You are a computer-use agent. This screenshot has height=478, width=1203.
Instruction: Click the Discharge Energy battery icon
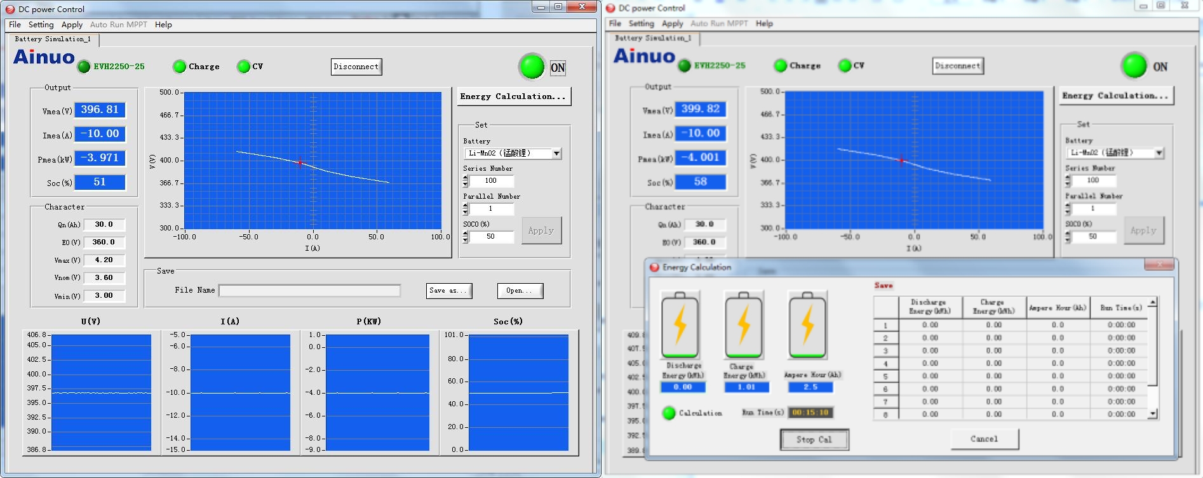(680, 325)
